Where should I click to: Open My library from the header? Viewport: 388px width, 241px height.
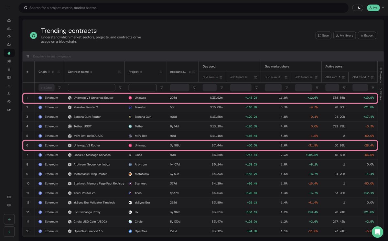click(x=344, y=35)
